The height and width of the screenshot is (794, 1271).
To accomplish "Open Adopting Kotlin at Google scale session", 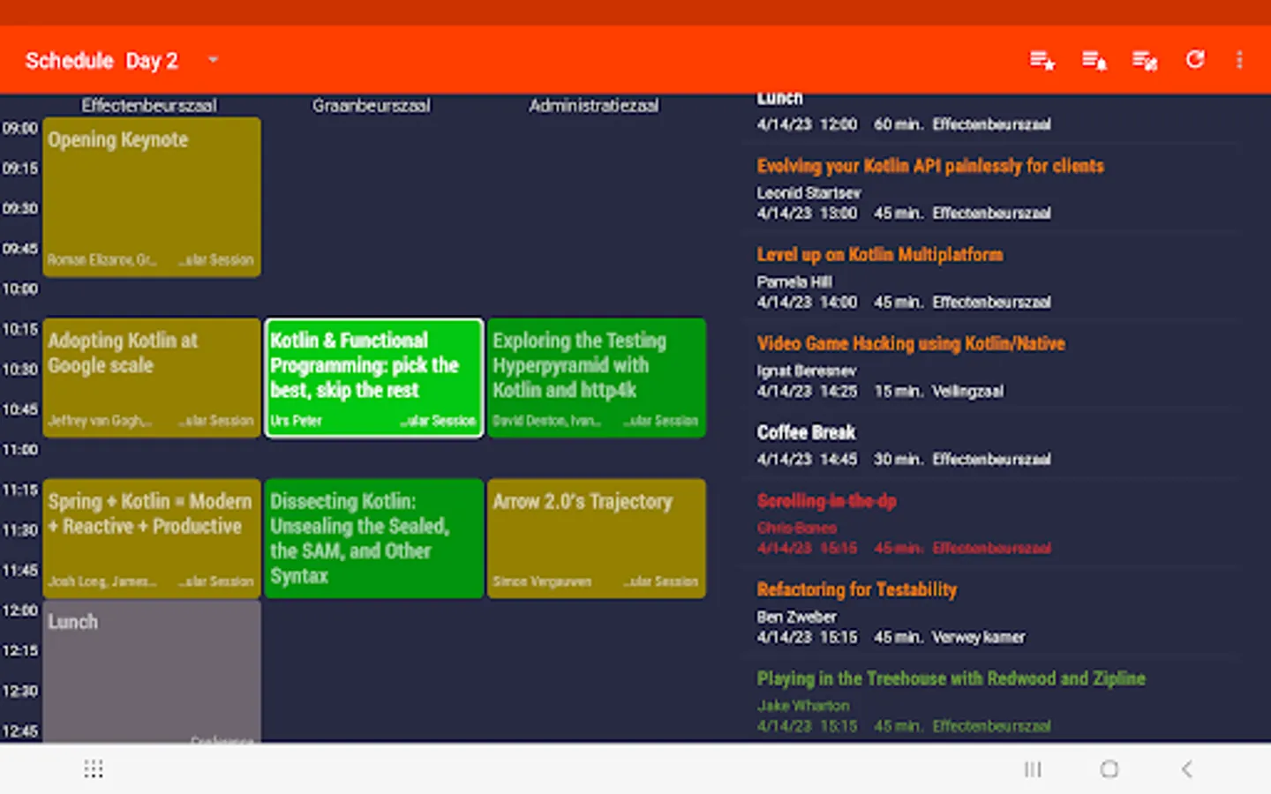I will (x=152, y=378).
